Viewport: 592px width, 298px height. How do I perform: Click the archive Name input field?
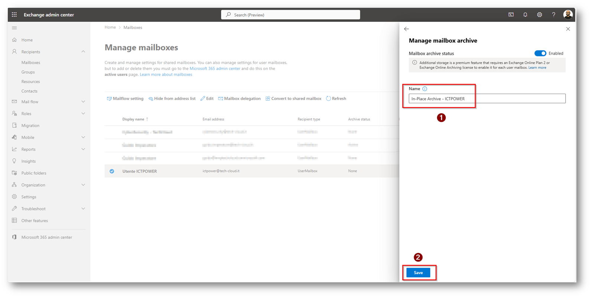487,98
